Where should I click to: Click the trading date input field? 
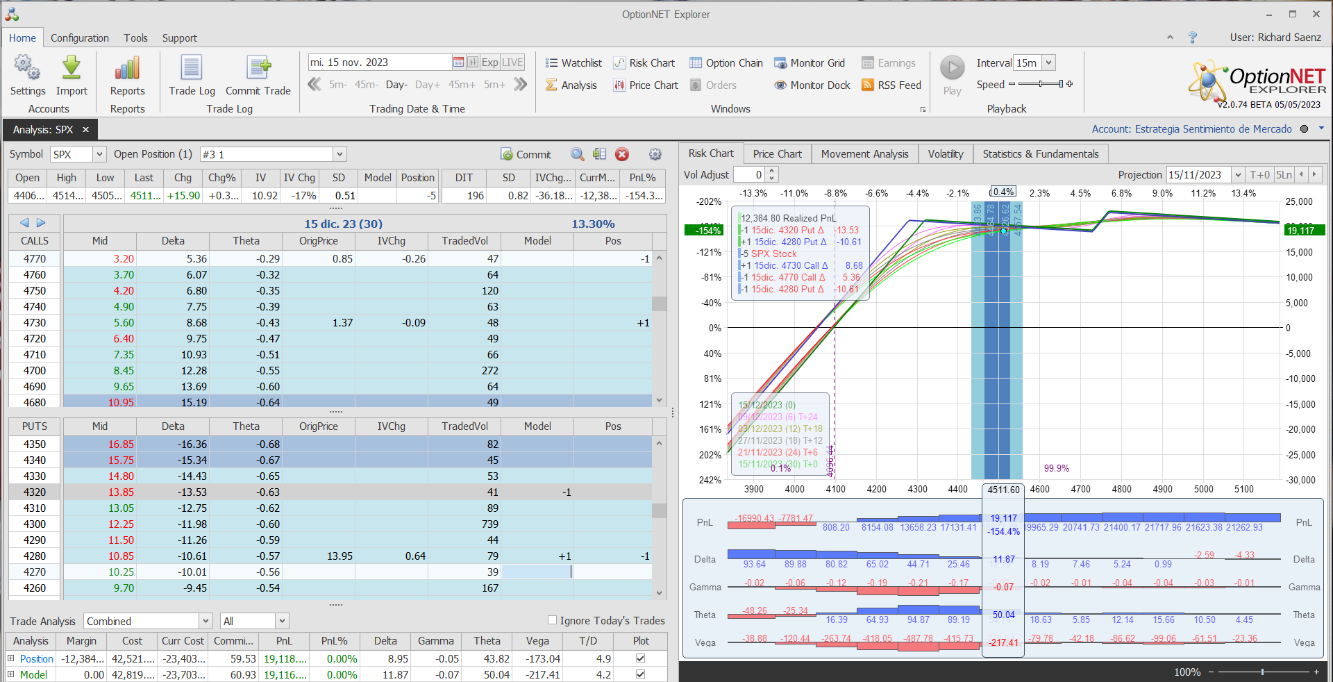(x=380, y=63)
